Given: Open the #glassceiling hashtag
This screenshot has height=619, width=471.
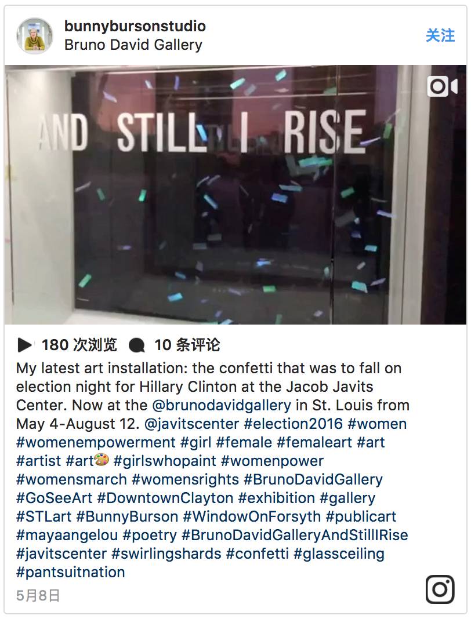Looking at the screenshot, I should (339, 554).
